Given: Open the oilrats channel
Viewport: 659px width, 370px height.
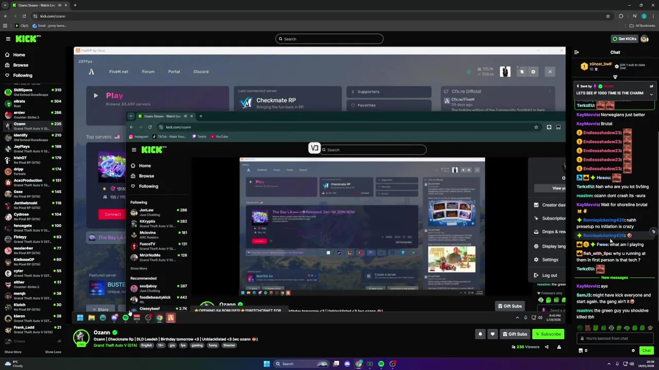Looking at the screenshot, I should 33,104.
